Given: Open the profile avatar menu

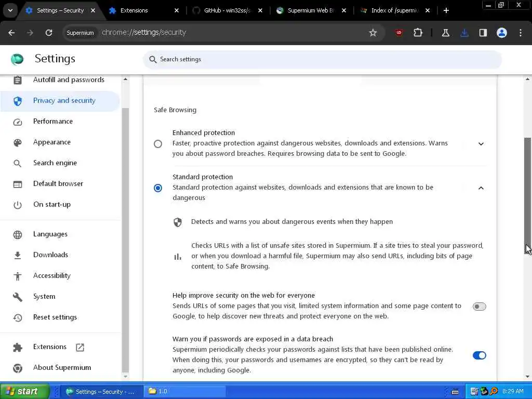Looking at the screenshot, I should pyautogui.click(x=502, y=33).
